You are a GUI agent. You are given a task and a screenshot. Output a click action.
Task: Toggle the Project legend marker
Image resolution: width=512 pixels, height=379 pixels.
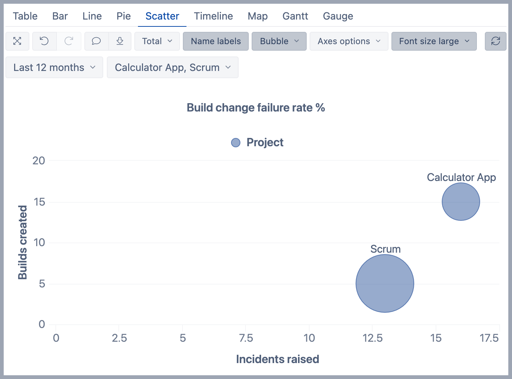pos(236,143)
